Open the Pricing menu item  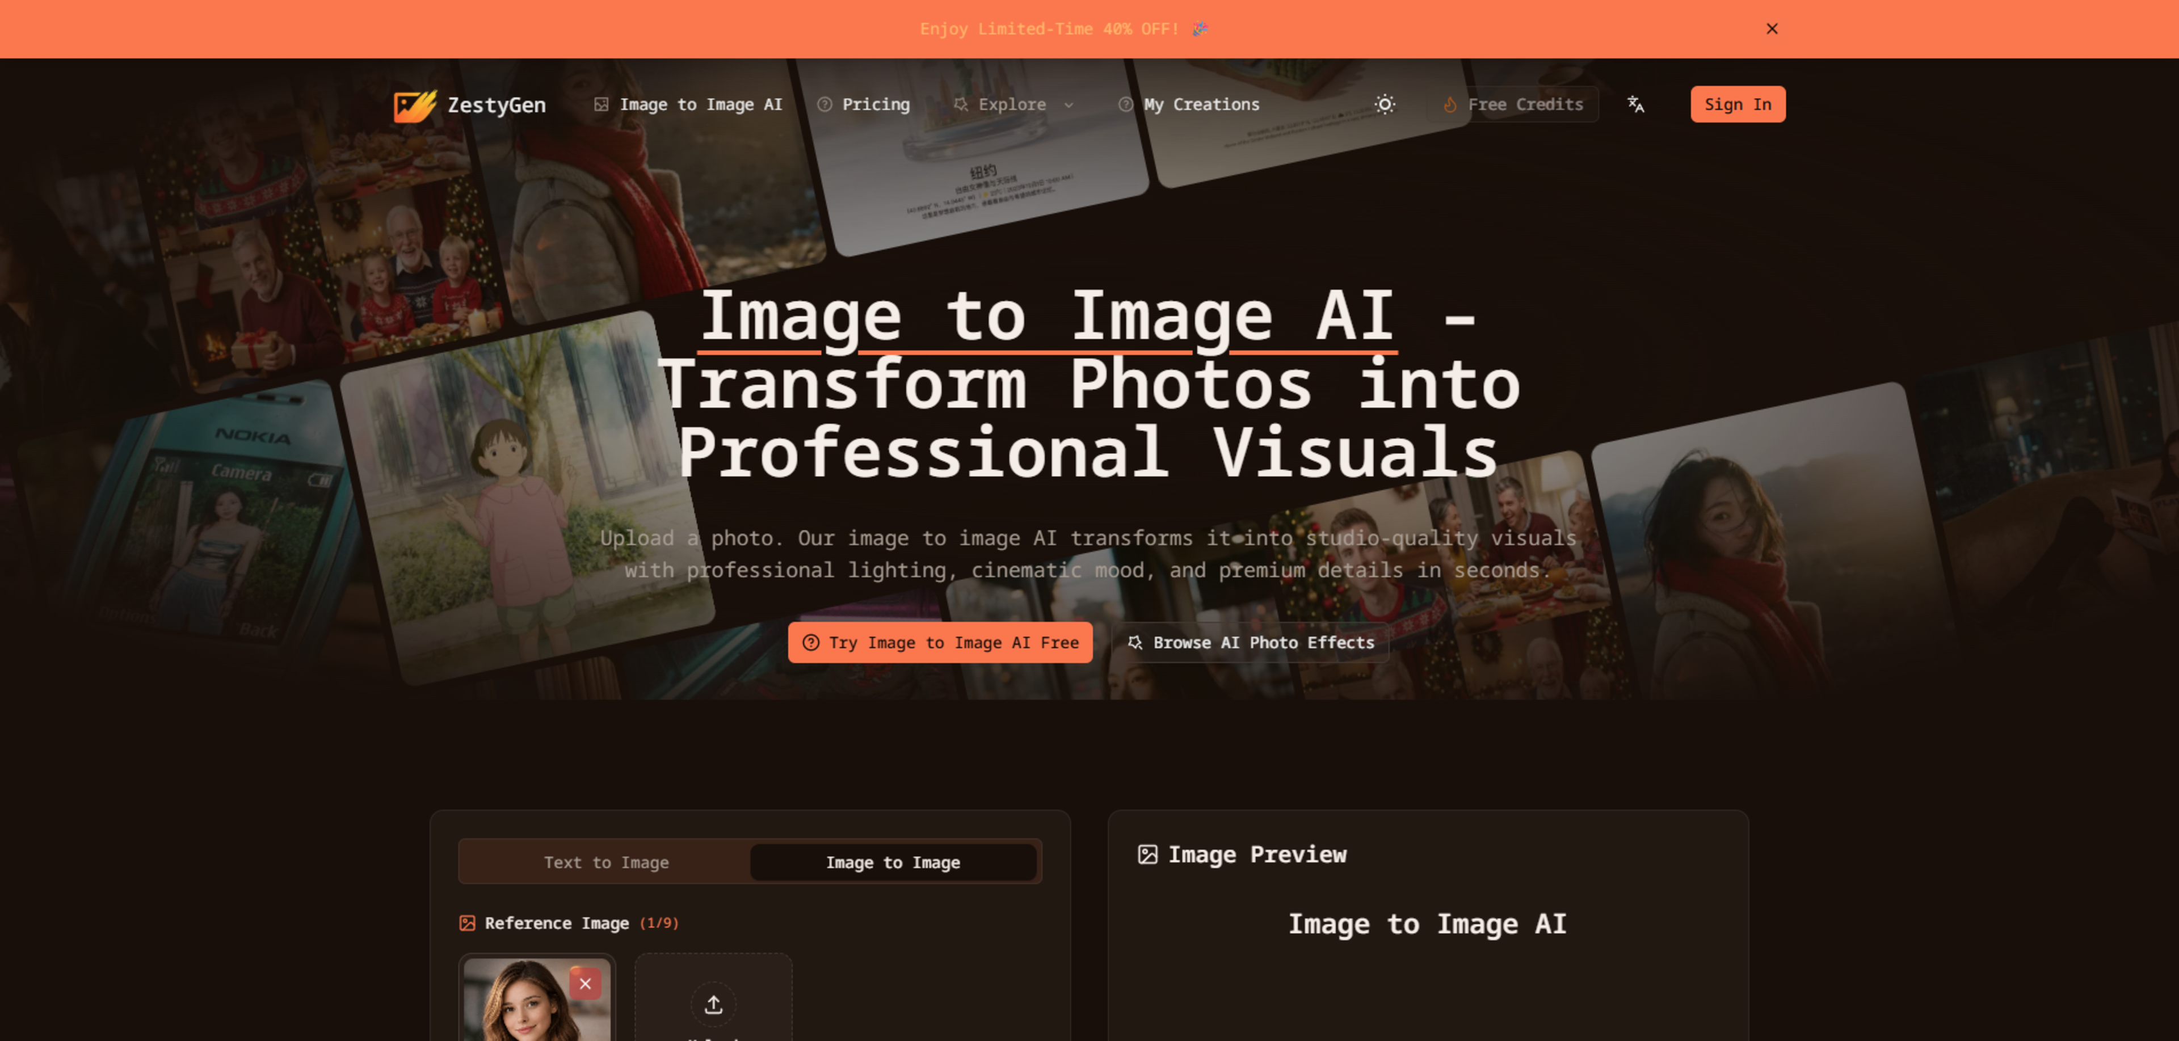864,104
